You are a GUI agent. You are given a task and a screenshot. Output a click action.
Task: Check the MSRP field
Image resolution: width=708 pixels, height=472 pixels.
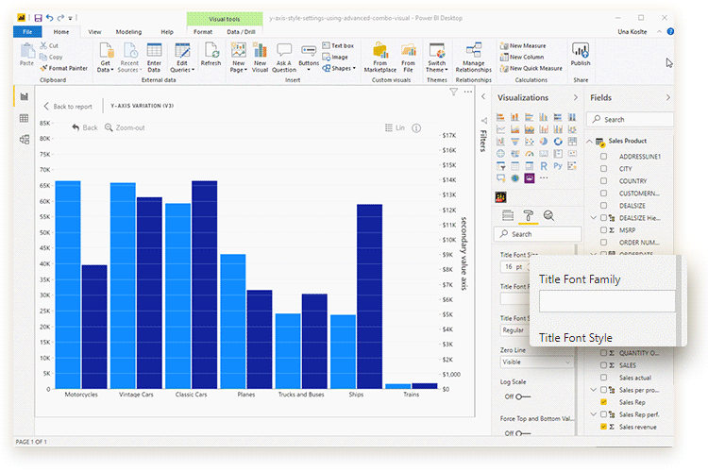point(603,230)
